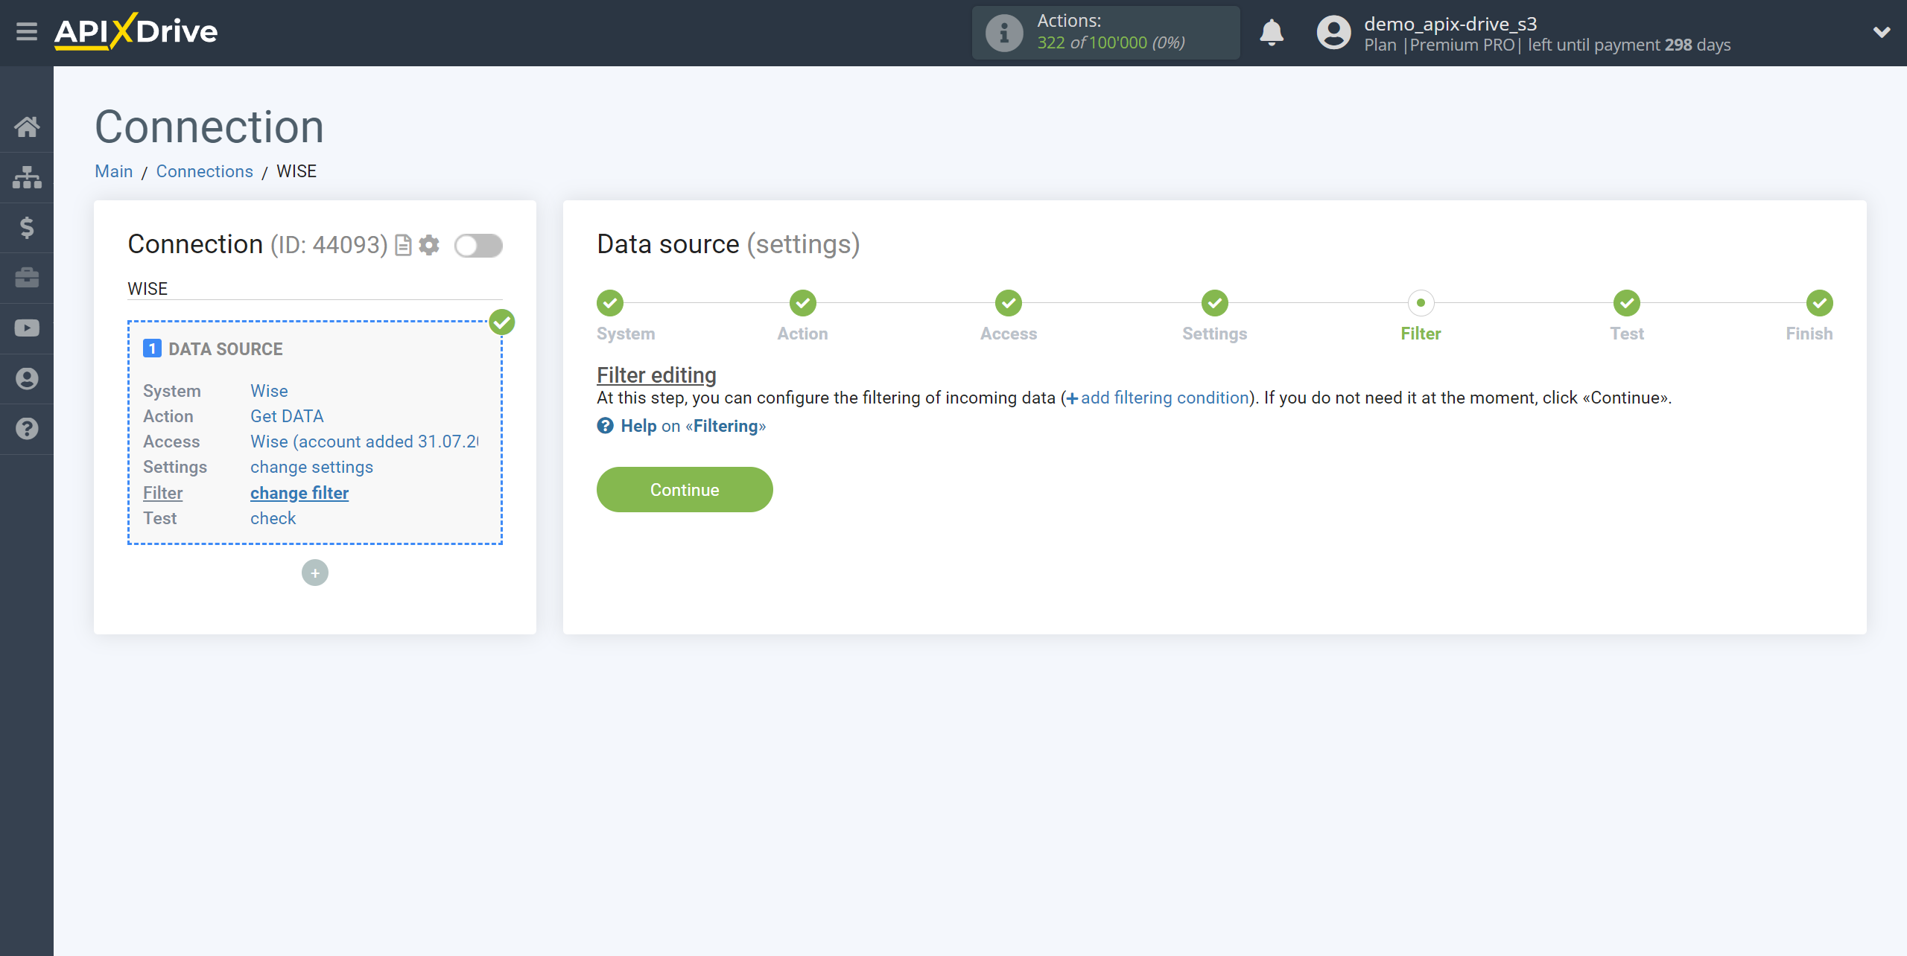Click change filter for data source
The height and width of the screenshot is (956, 1907).
pyautogui.click(x=299, y=493)
